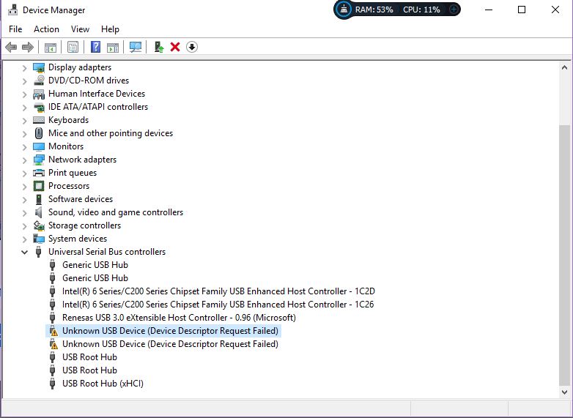Click the Forward arrow toolbar icon
Image resolution: width=573 pixels, height=418 pixels.
pos(28,47)
